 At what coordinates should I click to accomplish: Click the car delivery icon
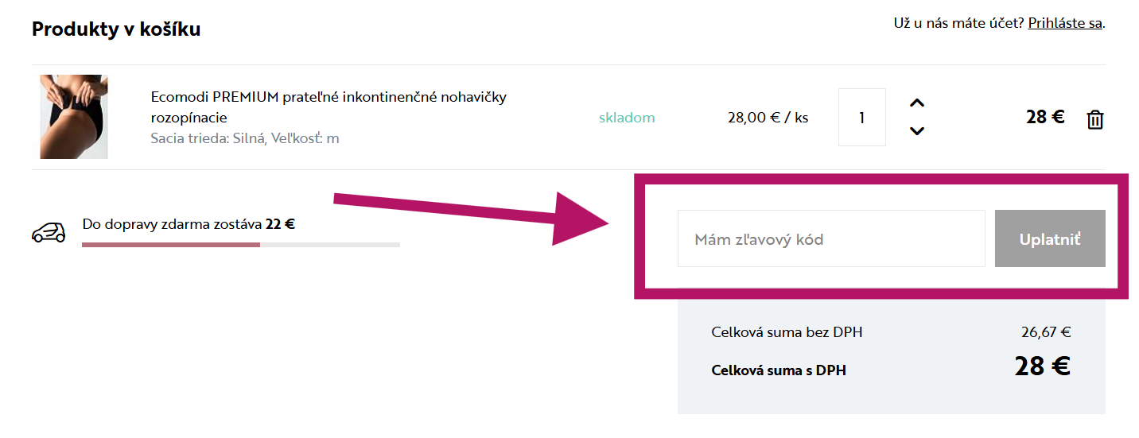(x=49, y=232)
